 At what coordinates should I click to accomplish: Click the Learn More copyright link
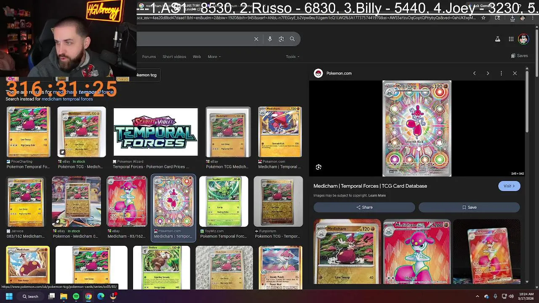point(377,196)
